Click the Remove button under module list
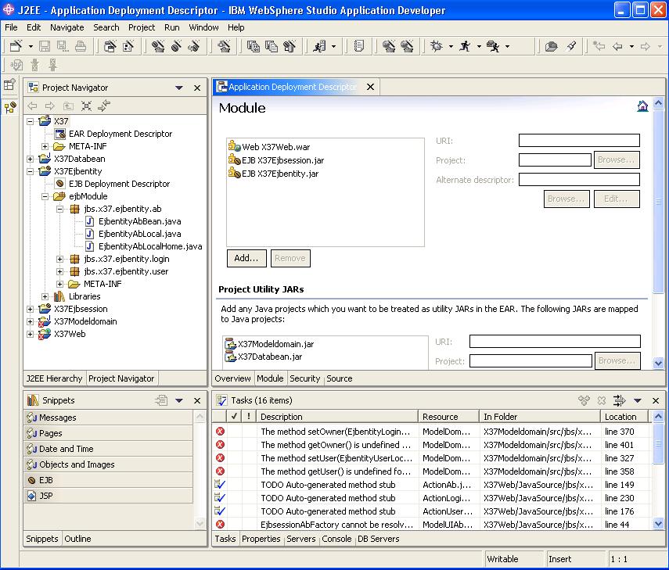 pos(290,258)
